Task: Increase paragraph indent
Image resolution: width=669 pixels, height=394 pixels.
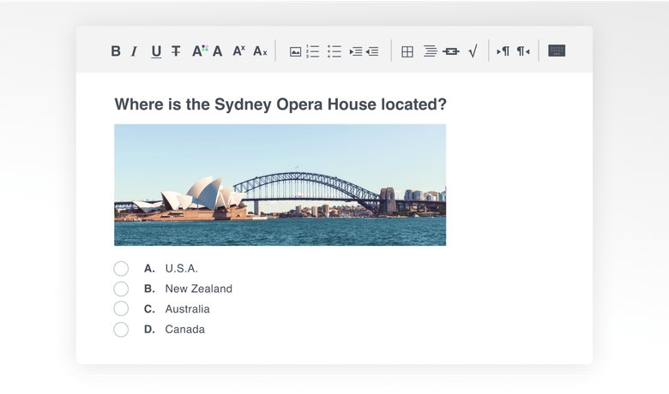Action: pyautogui.click(x=356, y=51)
